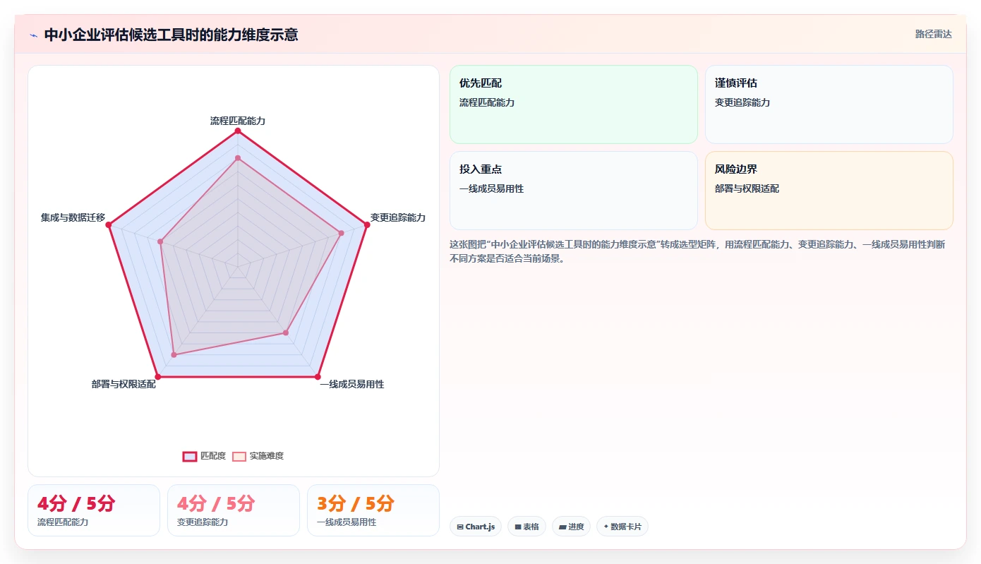Screen dimensions: 981x564
Task: Click the 集成与数据迁移 radar axis label
Action: 73,217
